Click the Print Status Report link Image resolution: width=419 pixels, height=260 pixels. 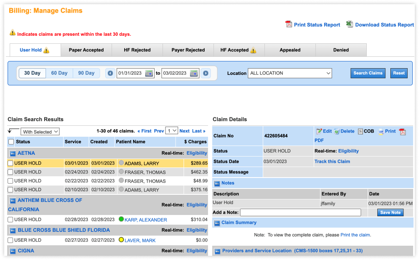click(x=317, y=25)
